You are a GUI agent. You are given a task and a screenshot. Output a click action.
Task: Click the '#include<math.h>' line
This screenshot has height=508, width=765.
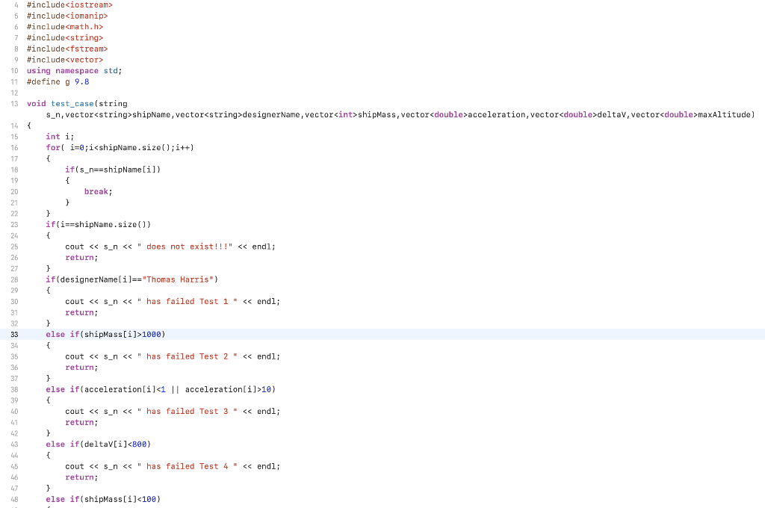[65, 27]
